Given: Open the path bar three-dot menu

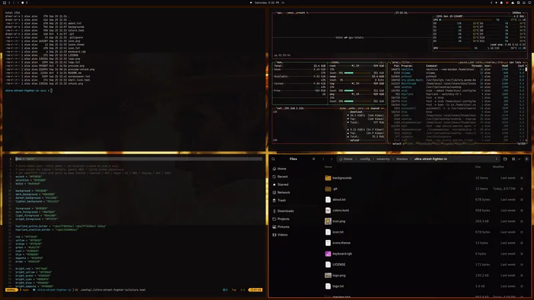Looking at the screenshot, I should [497, 159].
